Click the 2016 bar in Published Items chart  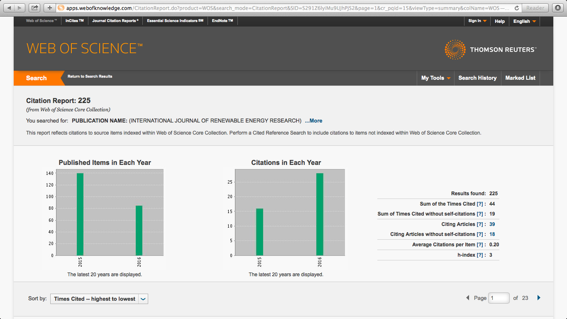click(139, 231)
